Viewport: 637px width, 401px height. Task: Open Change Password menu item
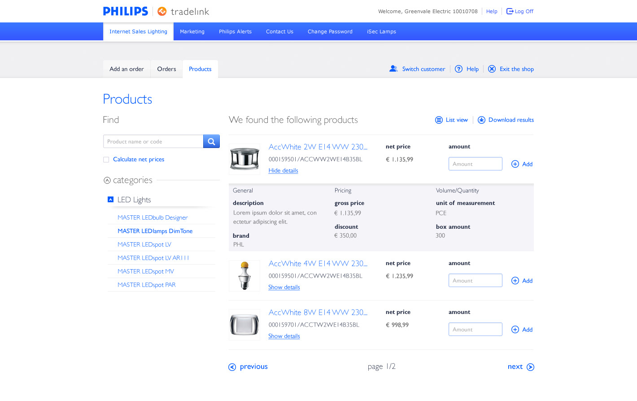(x=330, y=31)
